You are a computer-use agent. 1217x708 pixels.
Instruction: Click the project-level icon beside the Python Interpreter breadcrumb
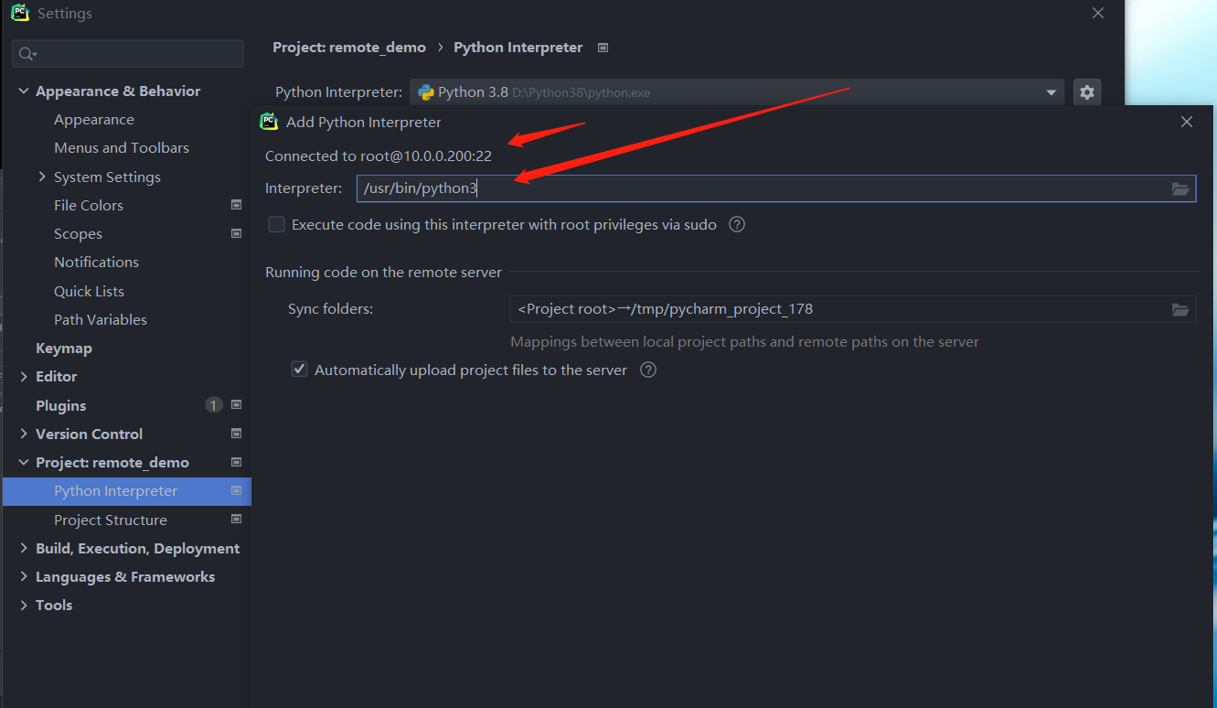(x=603, y=48)
